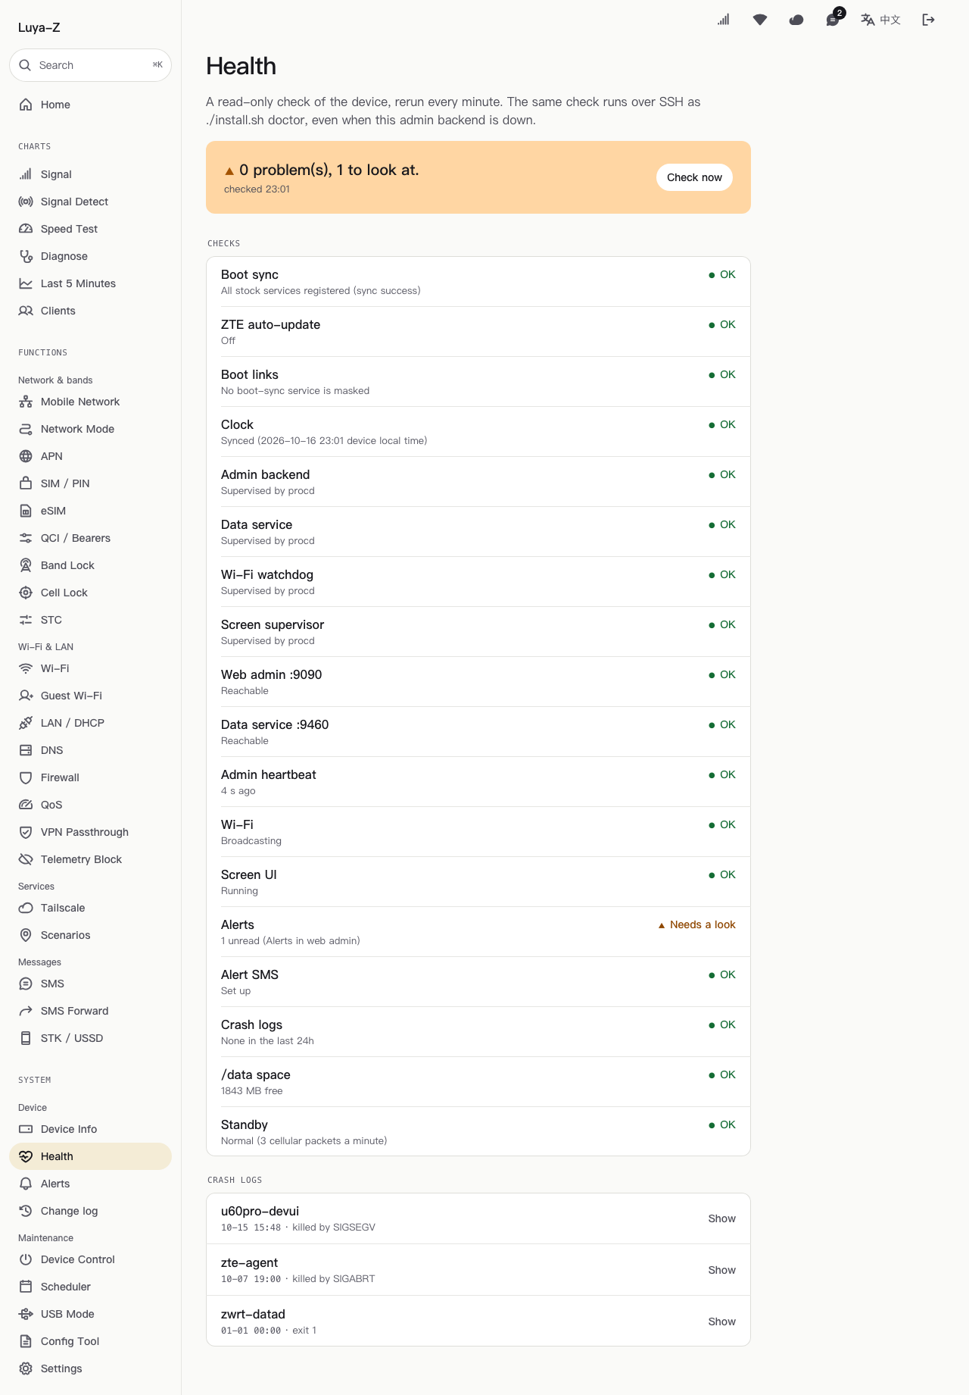This screenshot has height=1395, width=969.
Task: Open VPN Passthrough page
Action: pyautogui.click(x=90, y=832)
